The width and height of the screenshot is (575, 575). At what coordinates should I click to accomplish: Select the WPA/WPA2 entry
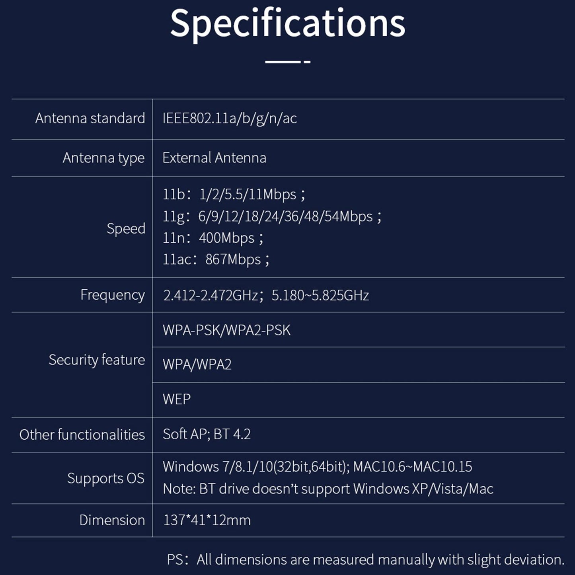pyautogui.click(x=197, y=364)
